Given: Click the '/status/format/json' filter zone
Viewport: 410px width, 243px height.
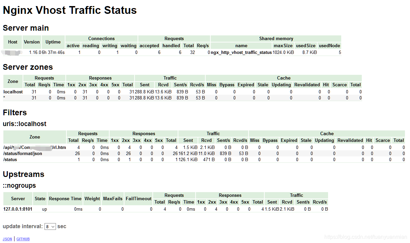Looking at the screenshot, I should click(23, 153).
